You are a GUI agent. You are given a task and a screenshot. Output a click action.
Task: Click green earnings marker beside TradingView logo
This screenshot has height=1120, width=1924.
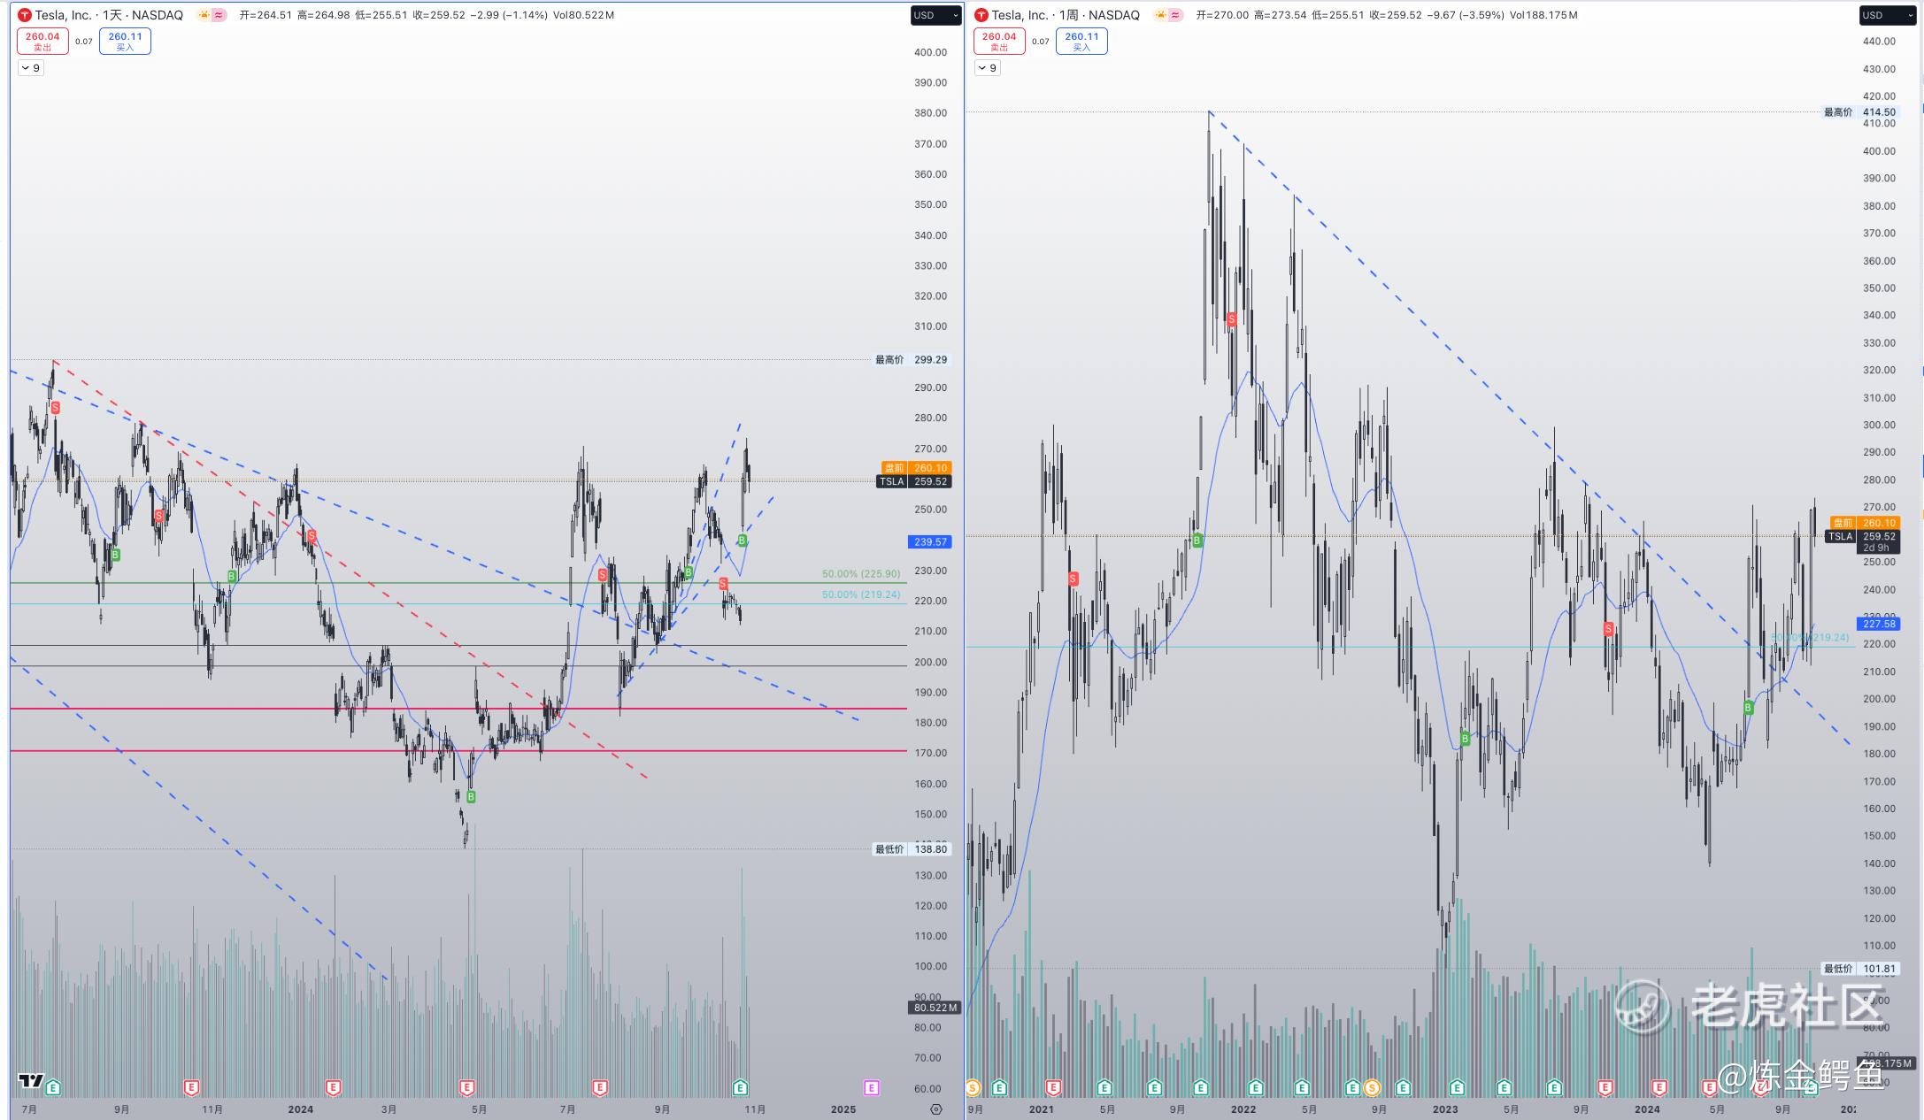[54, 1087]
